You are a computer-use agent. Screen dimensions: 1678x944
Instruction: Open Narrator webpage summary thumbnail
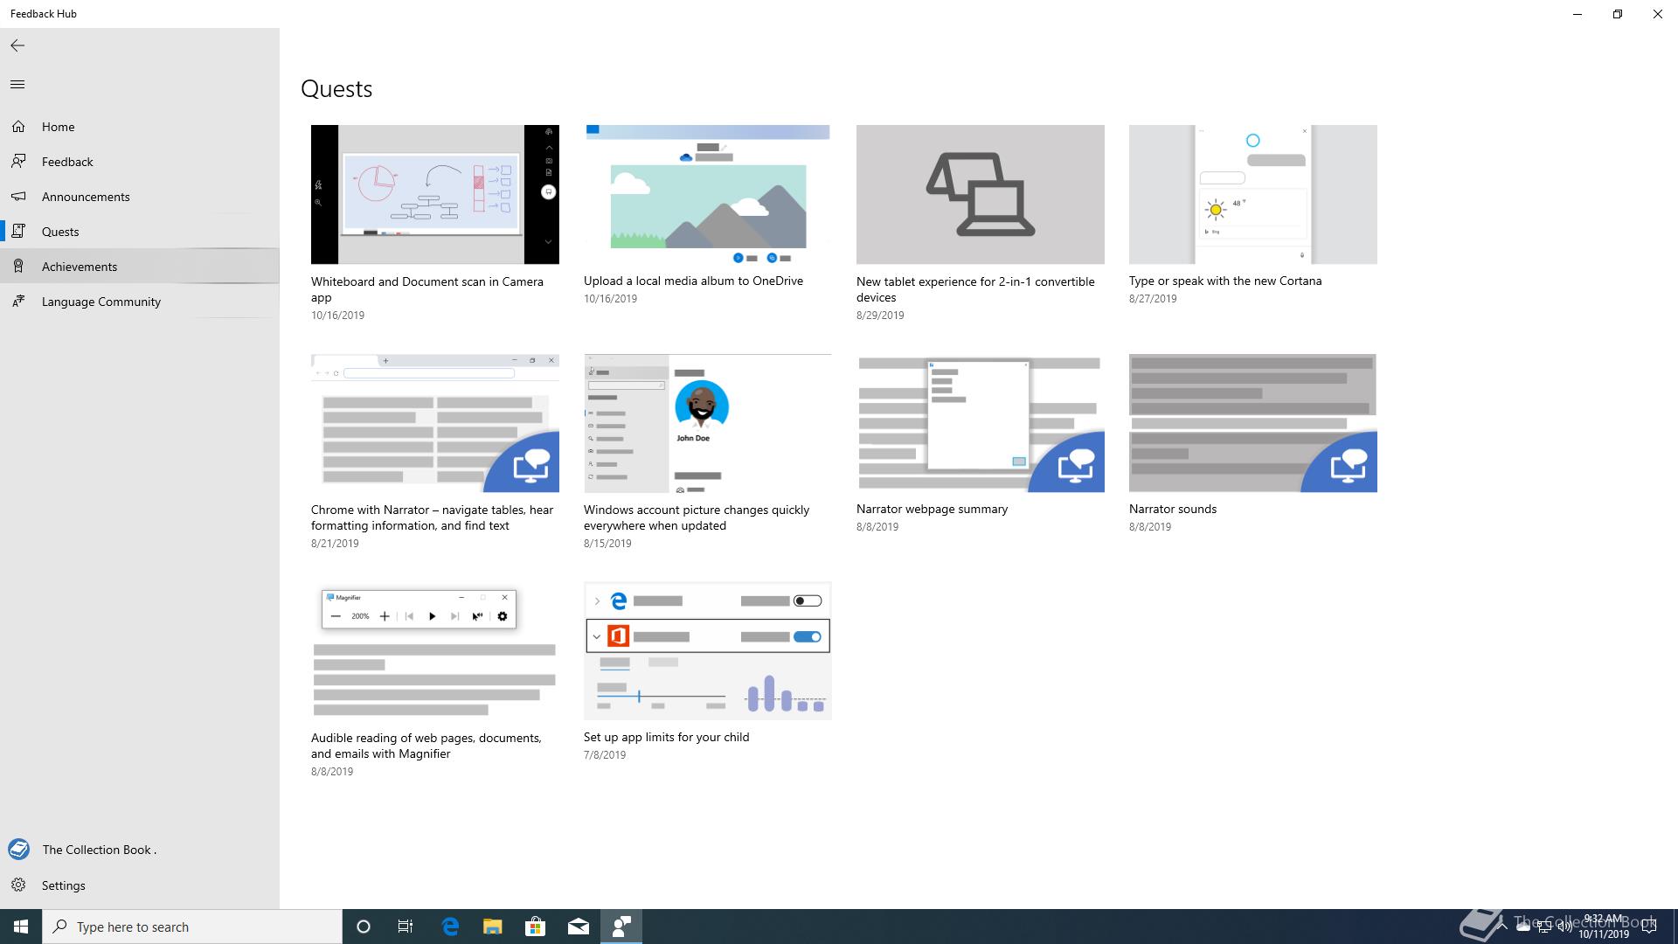pyautogui.click(x=981, y=423)
